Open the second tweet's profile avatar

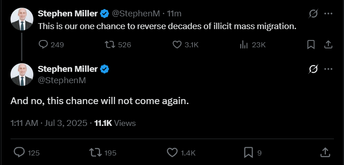click(22, 75)
